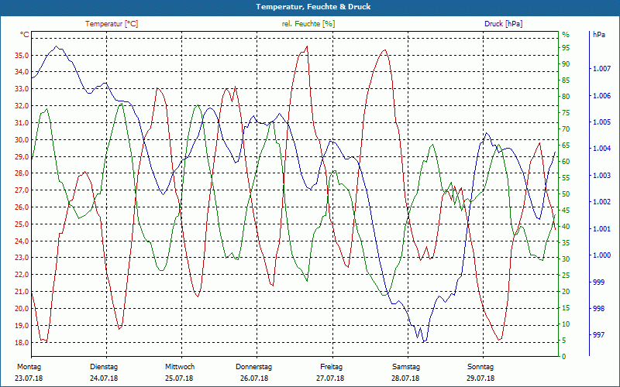The image size is (620, 387).
Task: Click humidity axis value '50'
Action: tap(566, 194)
